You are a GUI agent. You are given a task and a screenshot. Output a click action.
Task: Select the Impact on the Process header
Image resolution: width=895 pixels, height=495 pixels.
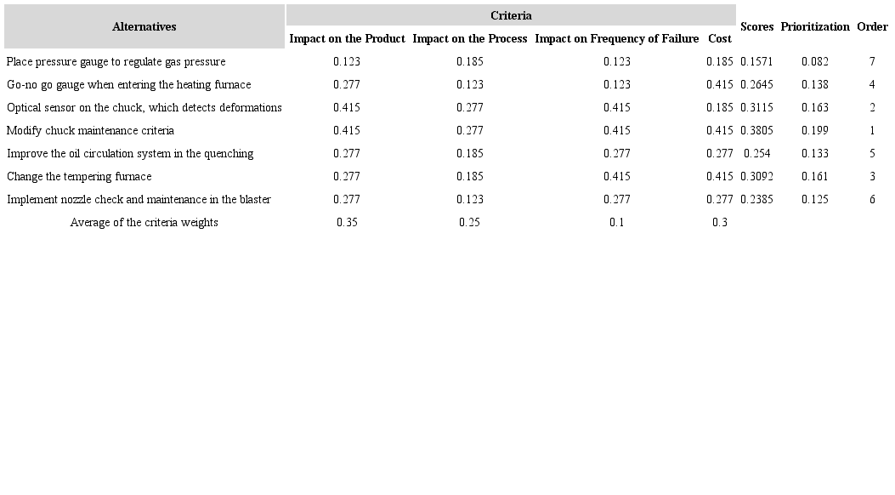click(470, 38)
